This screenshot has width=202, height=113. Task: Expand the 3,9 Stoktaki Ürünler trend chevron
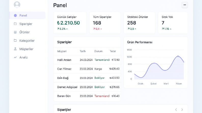pyautogui.click(x=135, y=29)
